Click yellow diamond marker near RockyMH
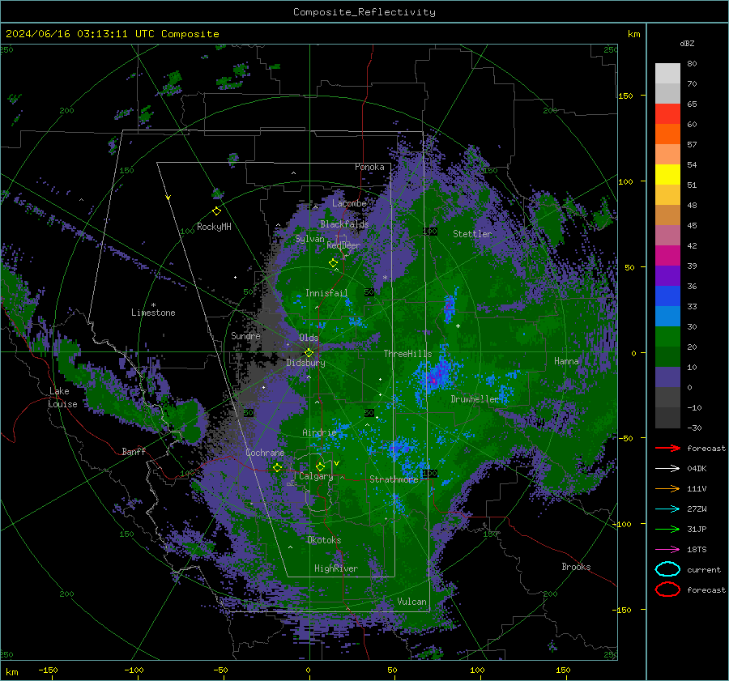 (216, 211)
